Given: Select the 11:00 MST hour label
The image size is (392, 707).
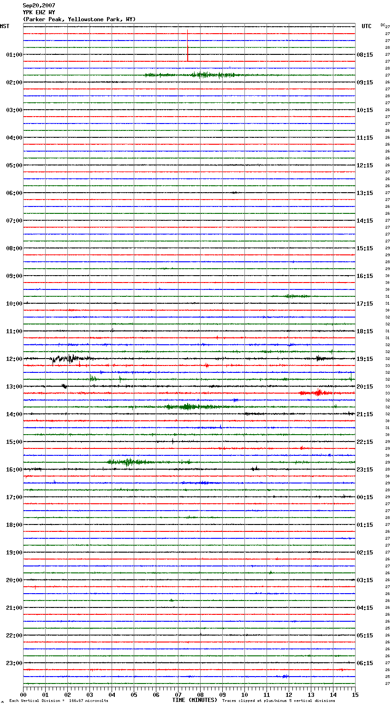Looking at the screenshot, I should tap(14, 331).
